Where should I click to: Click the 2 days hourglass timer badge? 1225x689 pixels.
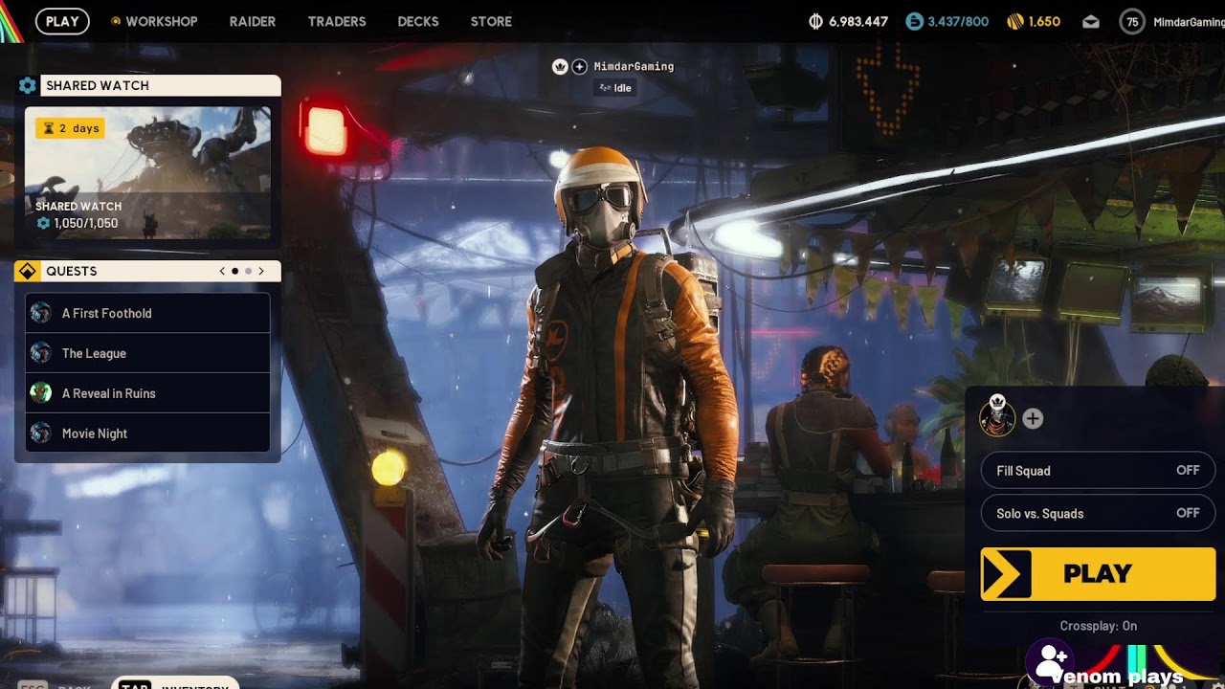coord(69,128)
